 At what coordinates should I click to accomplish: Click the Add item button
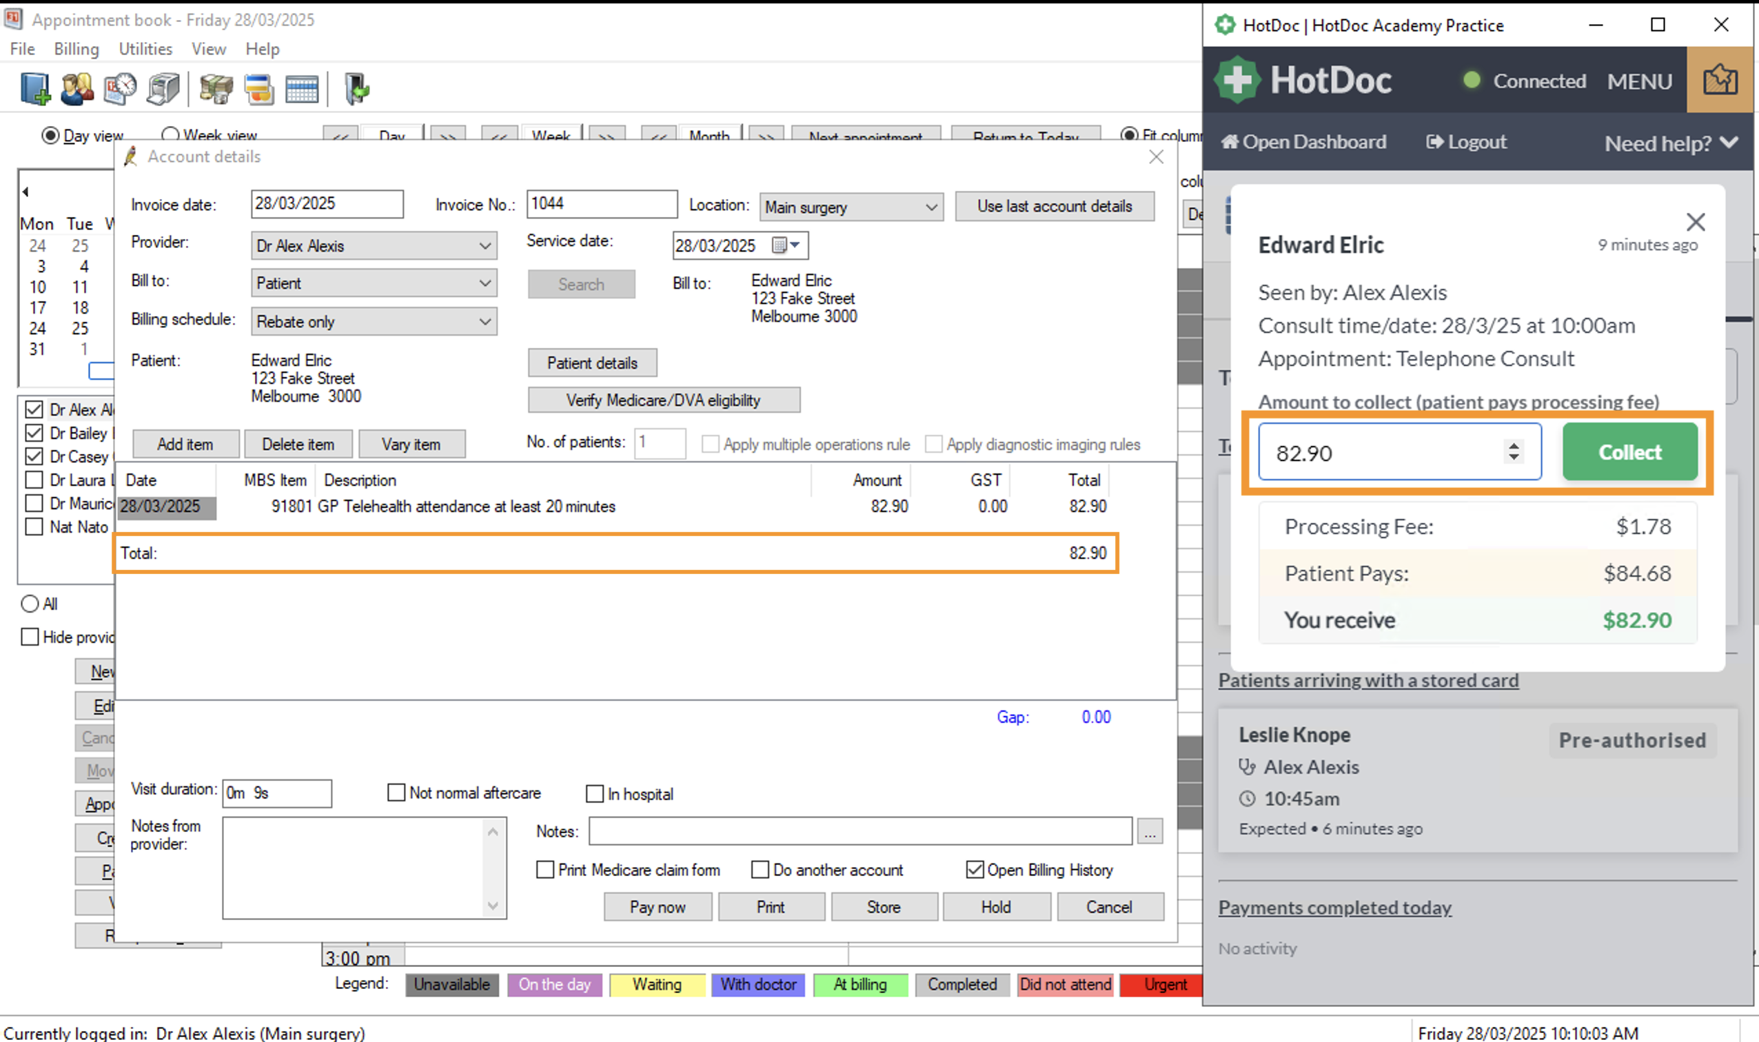185,444
